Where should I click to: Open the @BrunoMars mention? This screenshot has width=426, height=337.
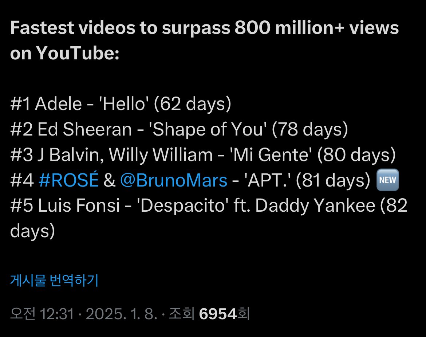point(173,181)
